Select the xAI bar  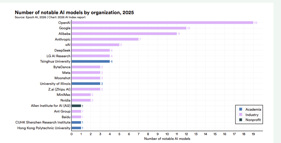click(x=96, y=45)
